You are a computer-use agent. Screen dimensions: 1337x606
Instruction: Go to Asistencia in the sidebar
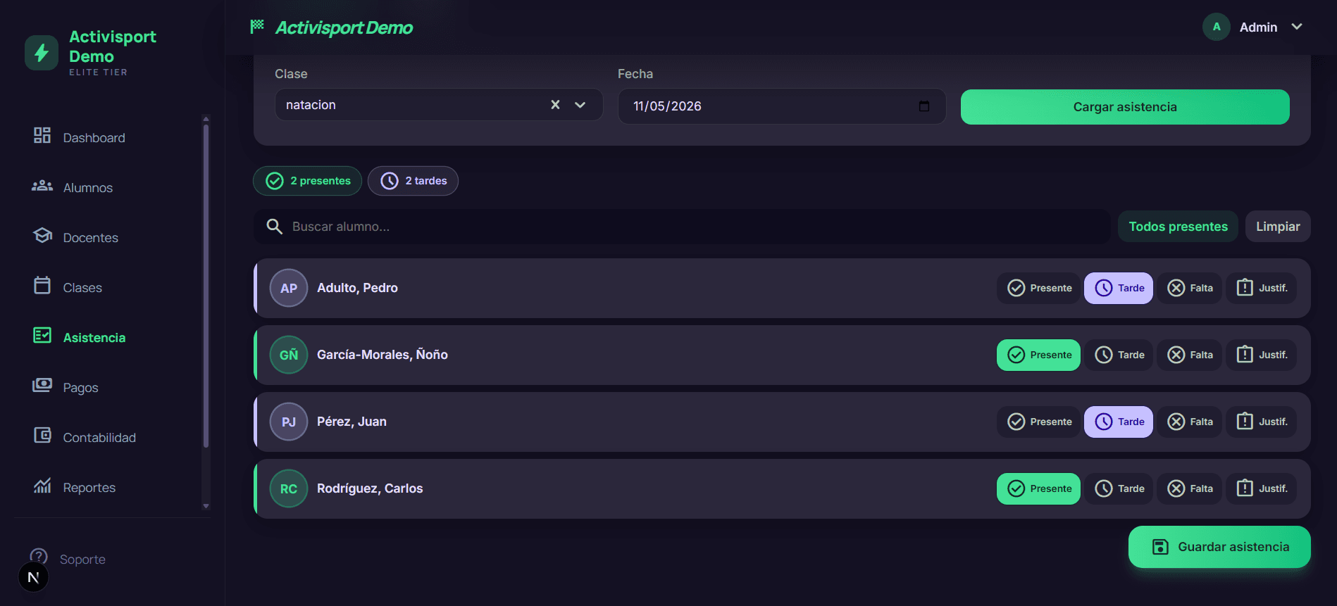94,337
